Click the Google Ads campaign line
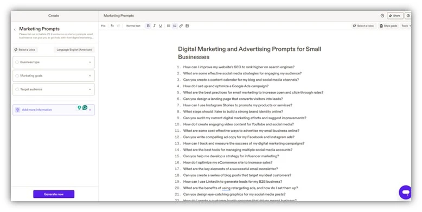 (226, 86)
